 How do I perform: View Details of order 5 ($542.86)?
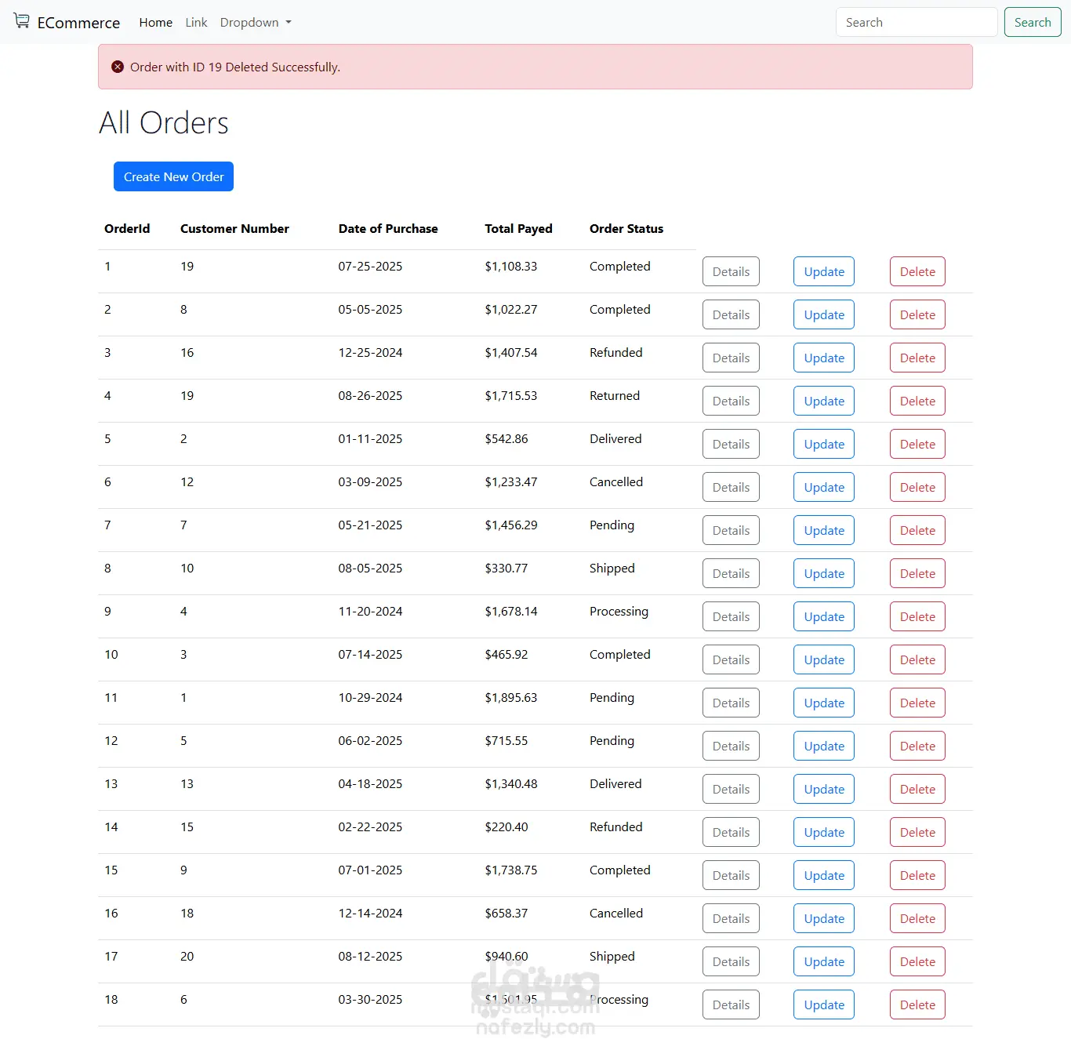pos(731,444)
